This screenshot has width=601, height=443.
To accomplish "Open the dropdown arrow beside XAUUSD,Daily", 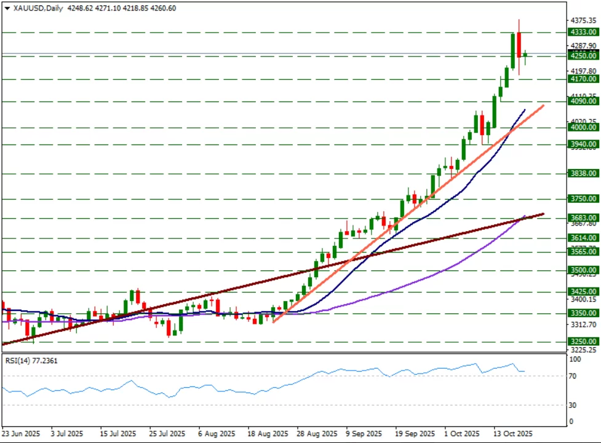I will 7,9.
